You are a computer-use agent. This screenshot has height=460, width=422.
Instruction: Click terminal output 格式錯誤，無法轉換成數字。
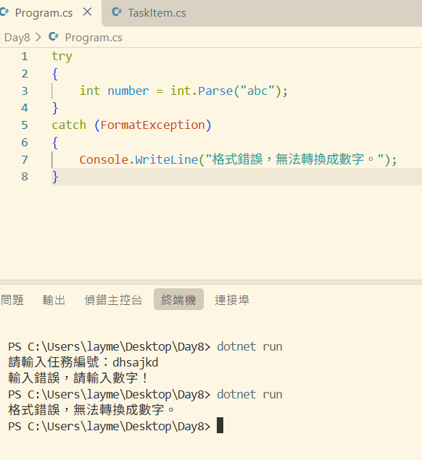tap(91, 410)
